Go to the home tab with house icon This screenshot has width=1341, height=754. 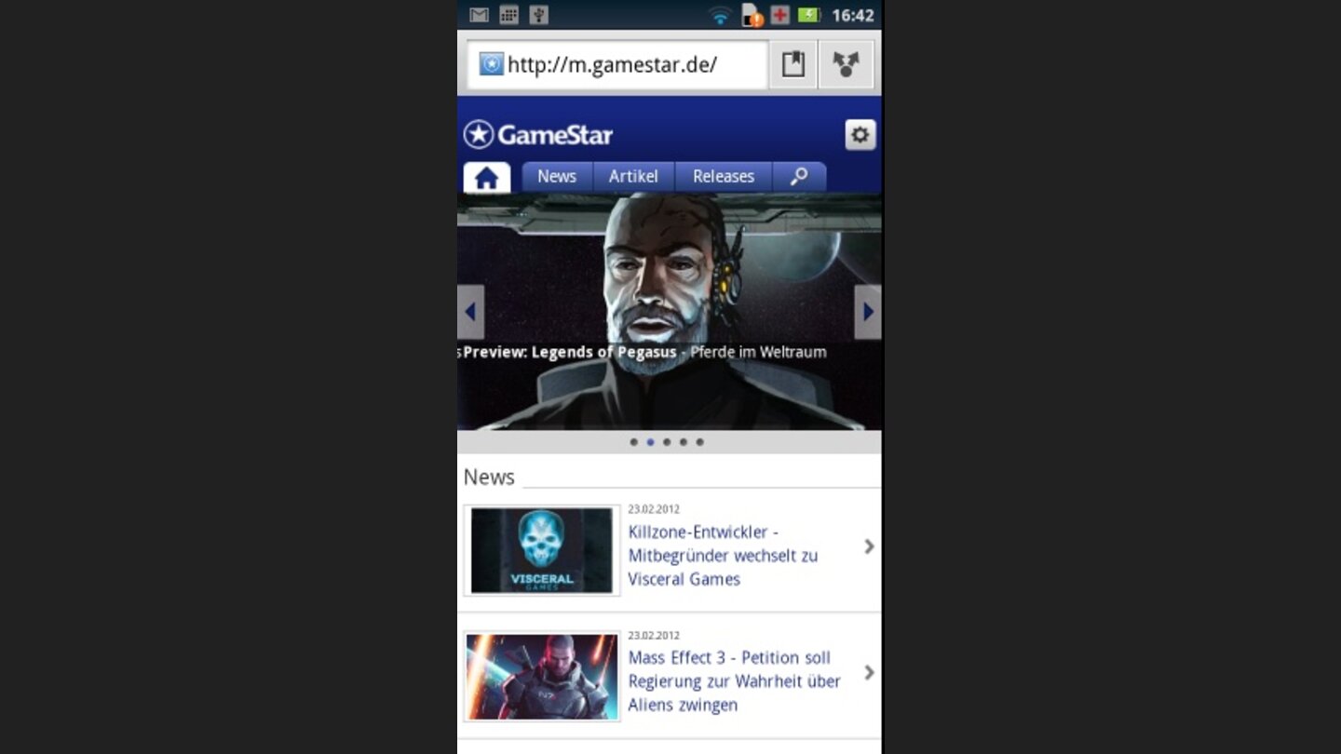486,177
